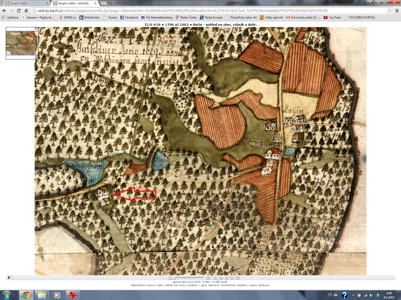Switch to the 'Soupis vedut' browser tab
This screenshot has width=401, height=300.
25,3
